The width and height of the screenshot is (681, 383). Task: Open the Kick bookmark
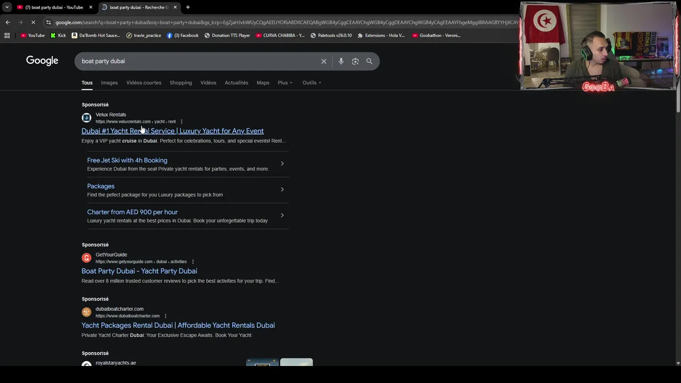click(x=59, y=36)
